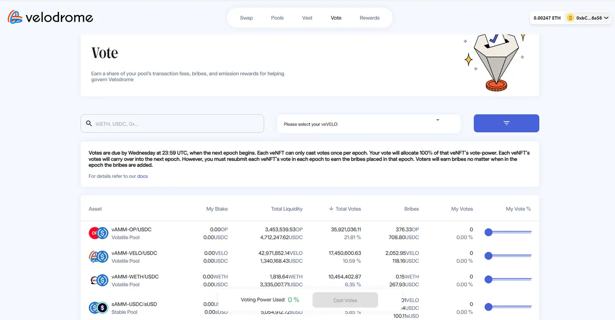Click the 42,971,852.14 VELO liquidity value

pos(281,253)
